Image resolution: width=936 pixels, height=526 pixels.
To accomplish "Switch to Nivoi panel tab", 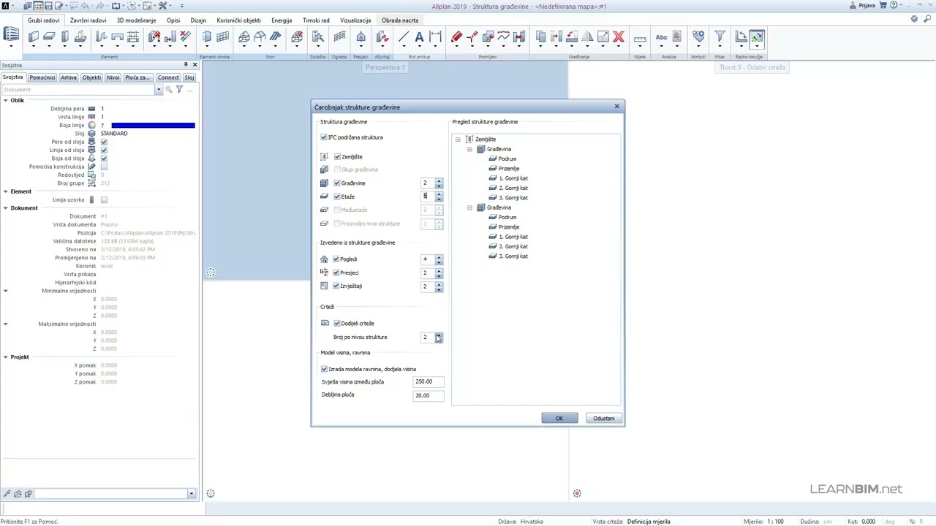I will pyautogui.click(x=113, y=77).
